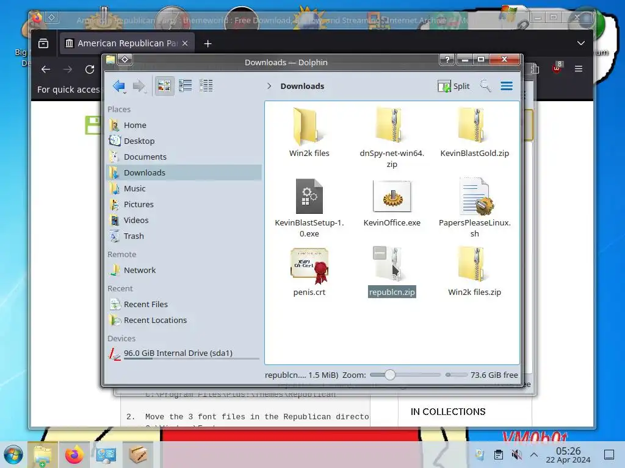
Task: Open the Start menu orb
Action: (13, 455)
